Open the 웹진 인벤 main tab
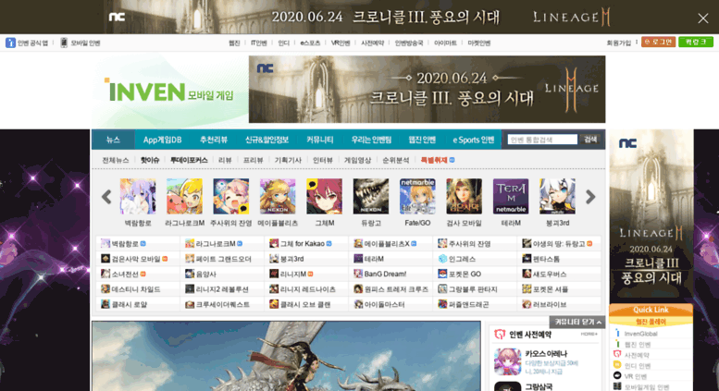This screenshot has width=719, height=391. [422, 140]
